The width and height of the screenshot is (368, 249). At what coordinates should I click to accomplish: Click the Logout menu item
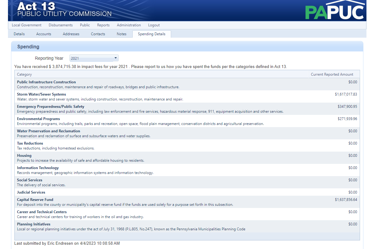[154, 25]
